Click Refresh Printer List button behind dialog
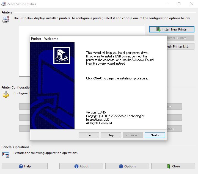198x174 pixels. coord(181,46)
